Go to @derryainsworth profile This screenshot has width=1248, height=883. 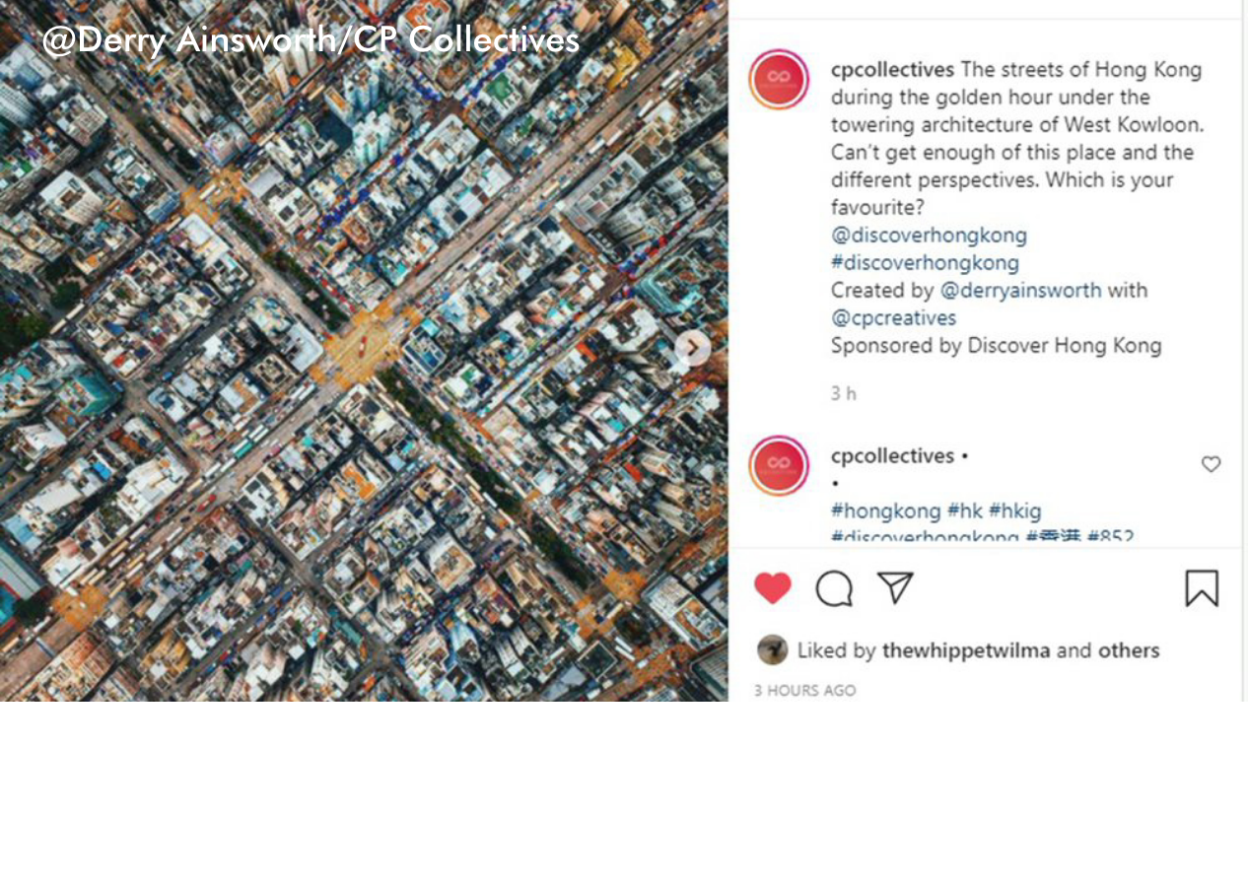[1020, 291]
